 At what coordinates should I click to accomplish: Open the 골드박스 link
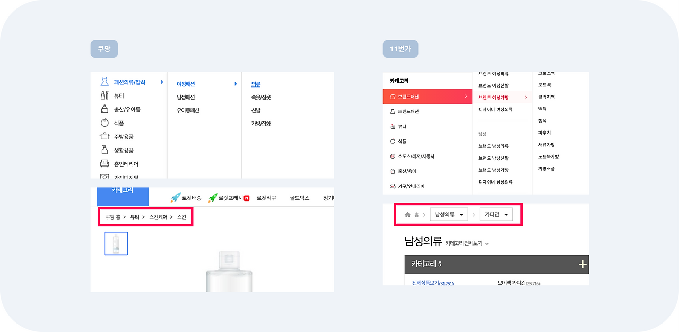pyautogui.click(x=300, y=198)
